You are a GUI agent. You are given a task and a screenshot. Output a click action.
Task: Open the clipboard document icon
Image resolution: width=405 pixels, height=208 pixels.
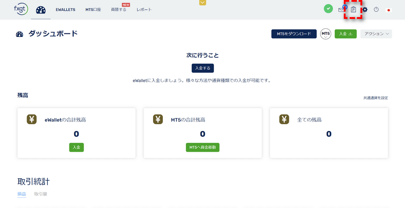pos(353,9)
